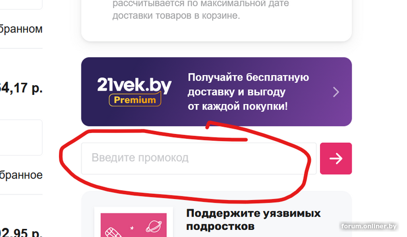Click the 21vek.by logo on banner

click(x=134, y=85)
